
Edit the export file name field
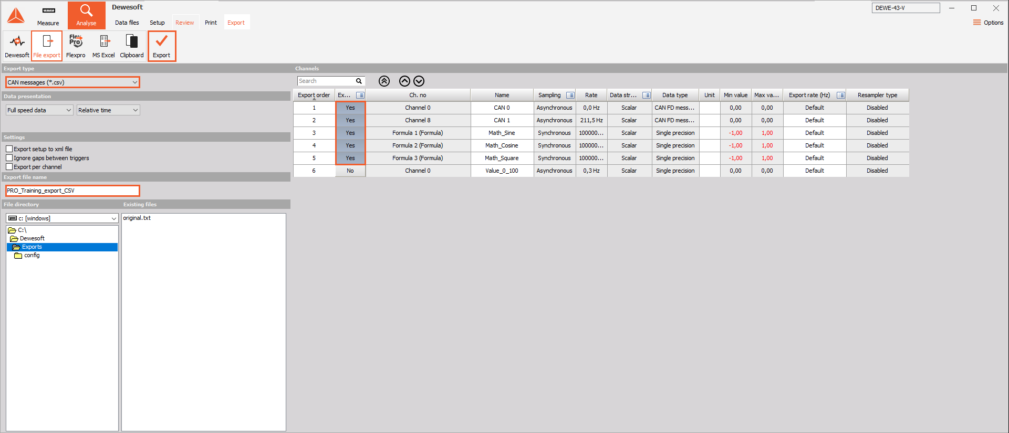click(72, 191)
